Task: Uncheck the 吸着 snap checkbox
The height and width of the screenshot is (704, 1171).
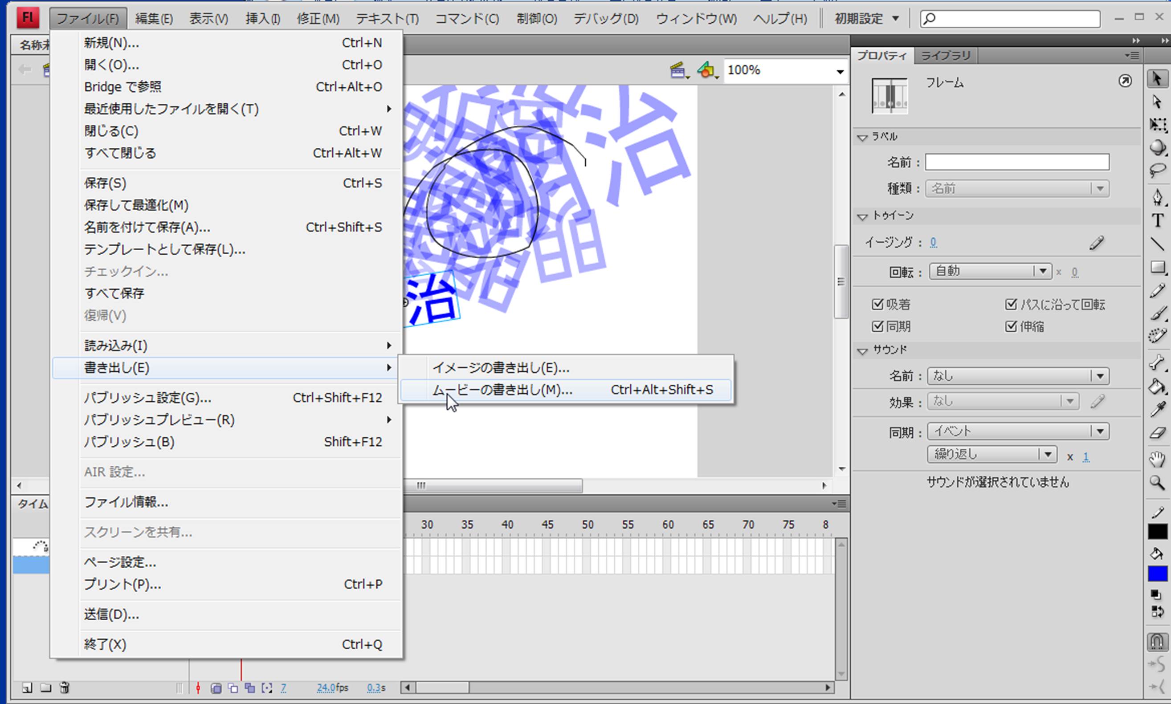Action: 877,304
